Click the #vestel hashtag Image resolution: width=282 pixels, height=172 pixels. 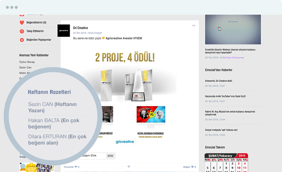click(128, 38)
